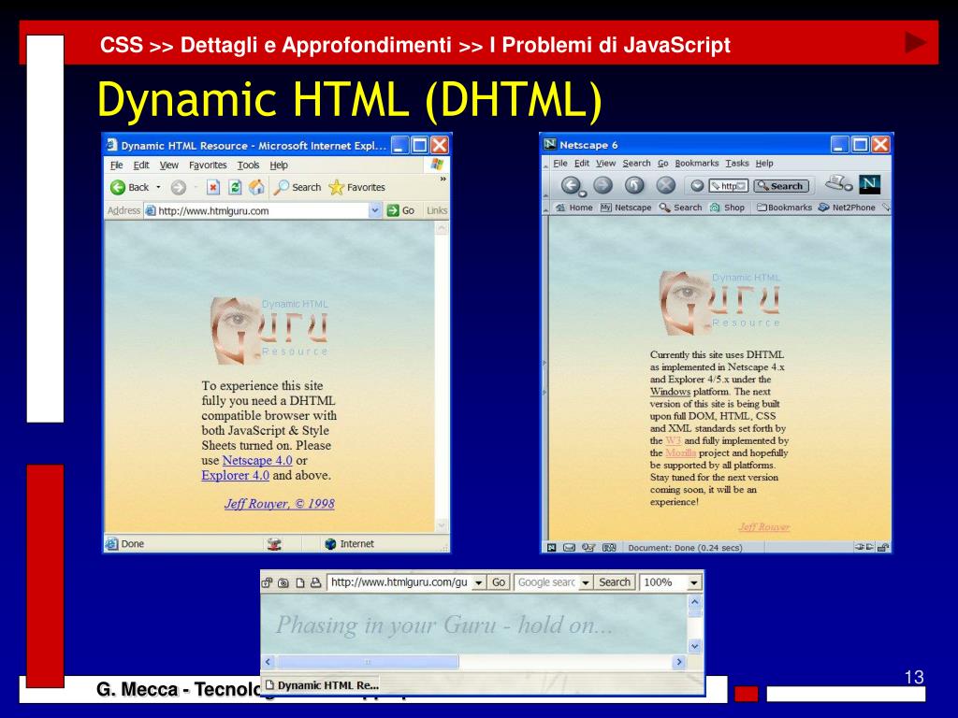Open the Bookmarks menu in Netscape 6 menu bar
958x718 pixels.
(696, 163)
